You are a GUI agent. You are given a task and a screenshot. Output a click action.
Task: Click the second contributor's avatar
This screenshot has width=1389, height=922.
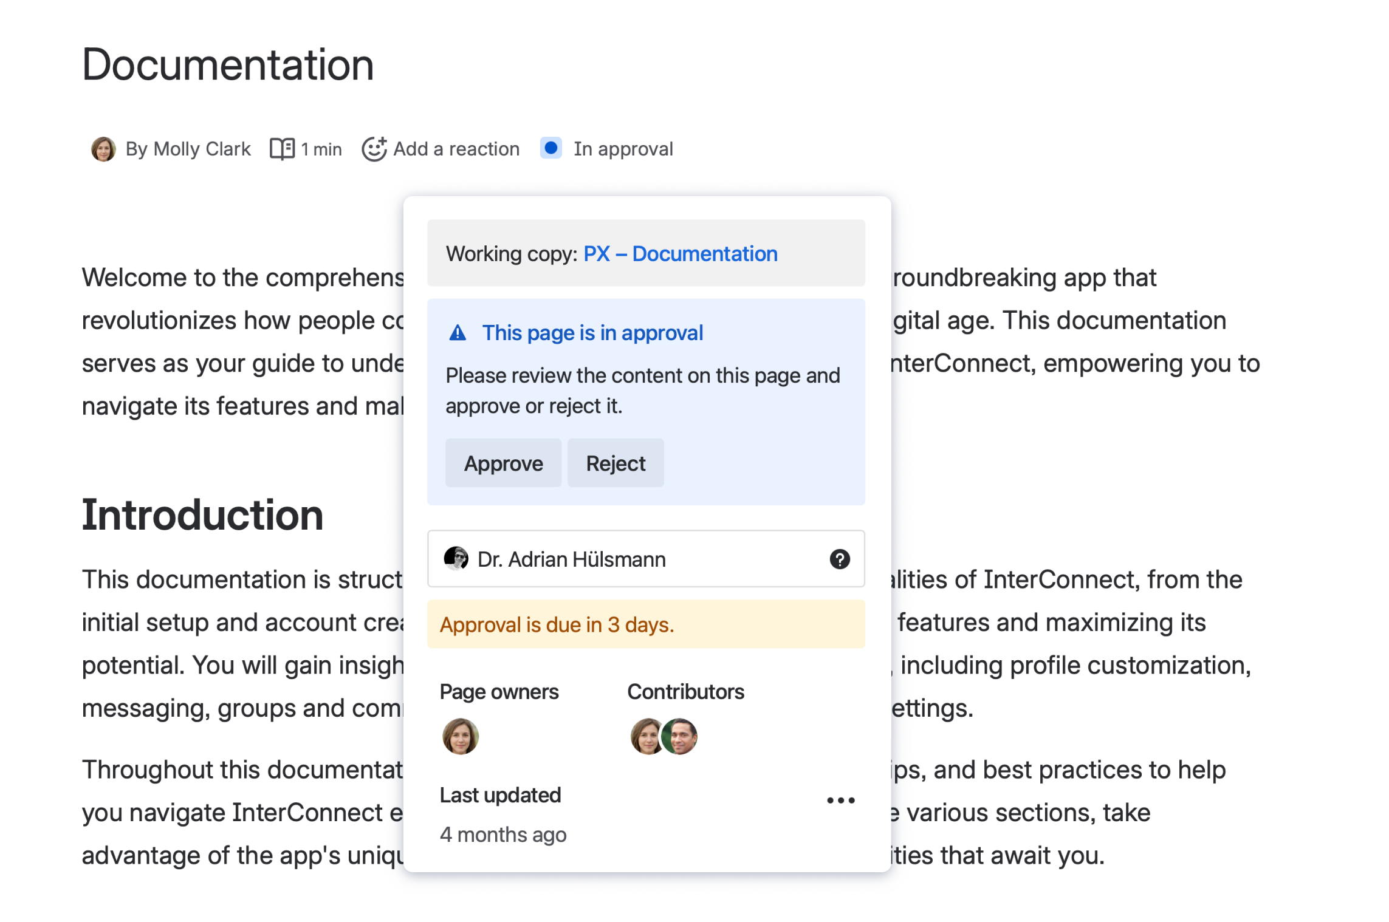click(x=680, y=736)
